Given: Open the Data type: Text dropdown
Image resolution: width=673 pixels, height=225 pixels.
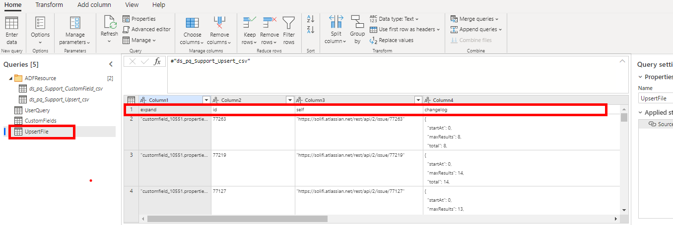Looking at the screenshot, I should coord(394,19).
